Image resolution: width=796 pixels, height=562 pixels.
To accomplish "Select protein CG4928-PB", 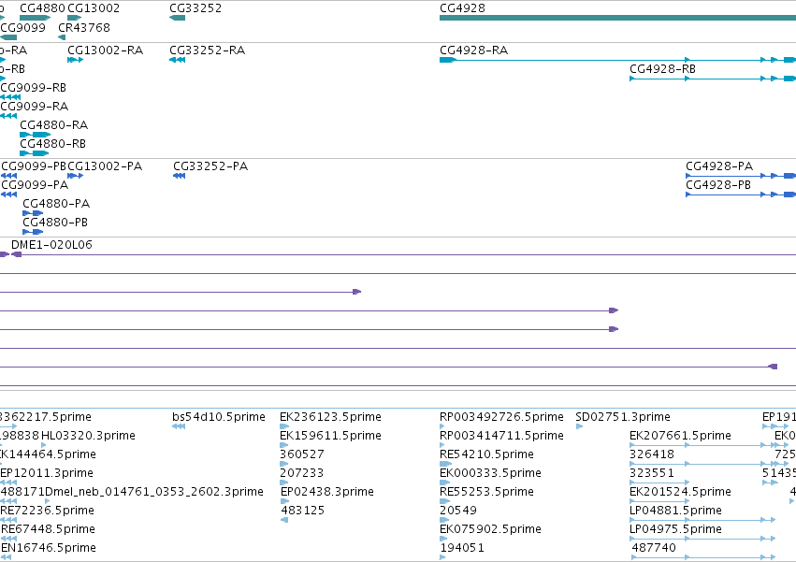I will pos(718,185).
